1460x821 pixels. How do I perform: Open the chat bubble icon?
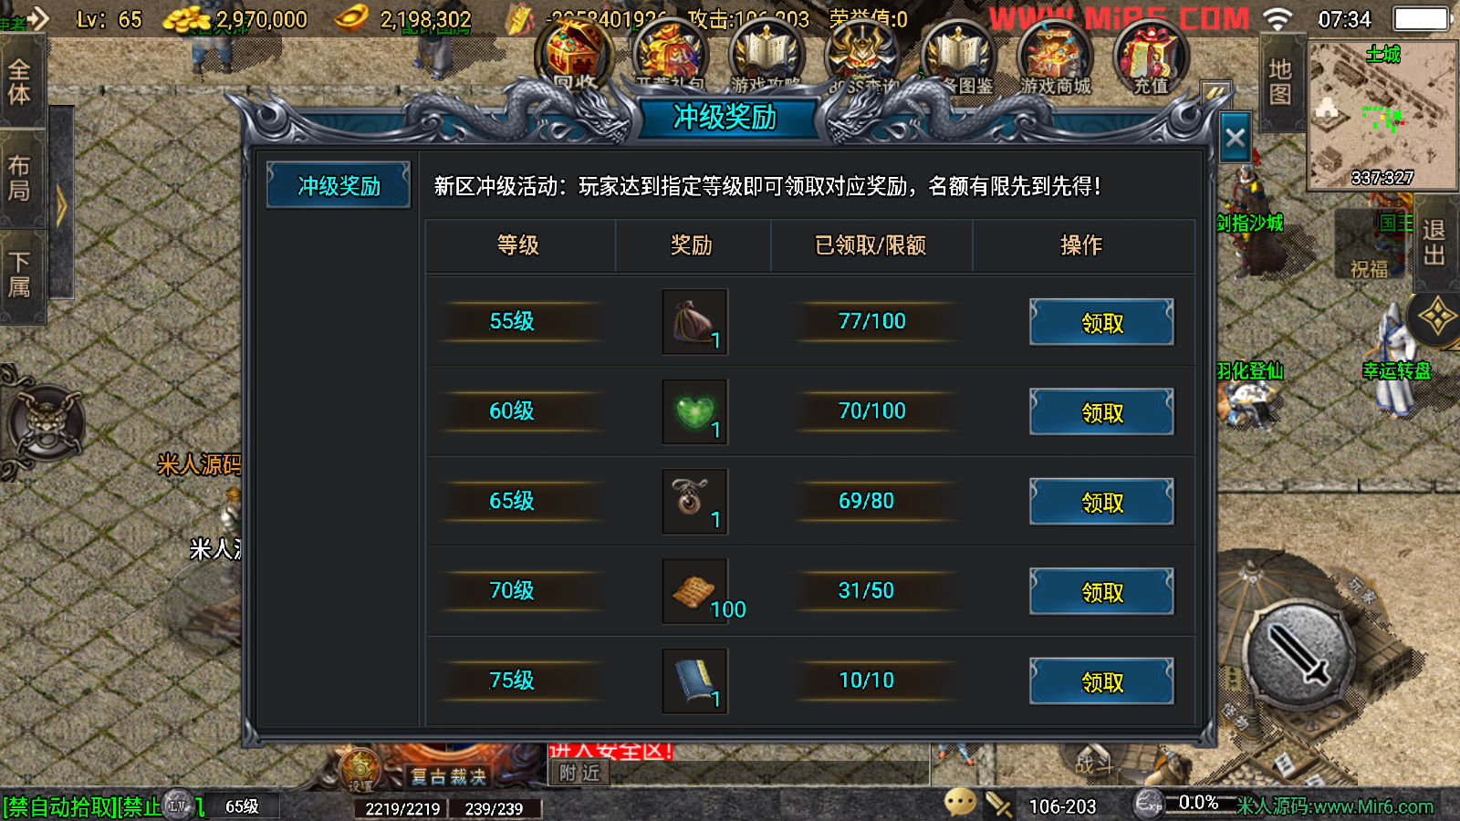pos(960,803)
